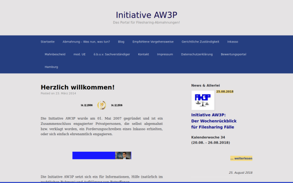This screenshot has height=183, width=293.
Task: Open Empfohlene Vorgehensweise in the navigation
Action: pos(153,42)
